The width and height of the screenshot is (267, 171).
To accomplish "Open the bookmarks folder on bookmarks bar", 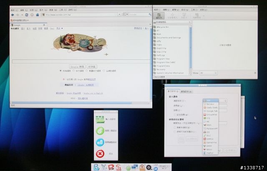I will pyautogui.click(x=20, y=20).
